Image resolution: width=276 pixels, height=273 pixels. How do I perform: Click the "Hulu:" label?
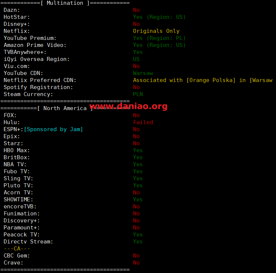coord(12,122)
